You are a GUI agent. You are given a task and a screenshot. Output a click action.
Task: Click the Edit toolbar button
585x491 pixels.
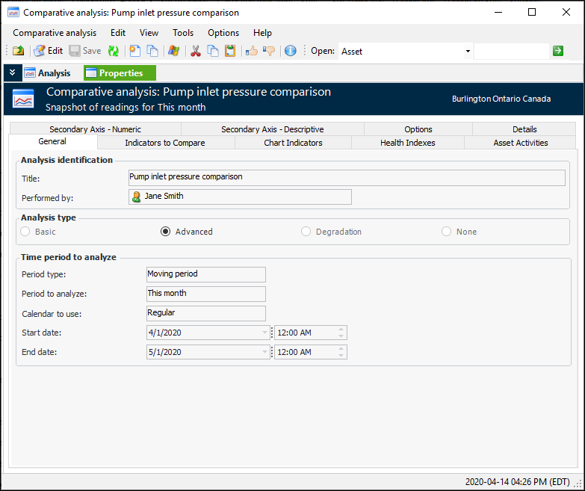click(x=48, y=51)
